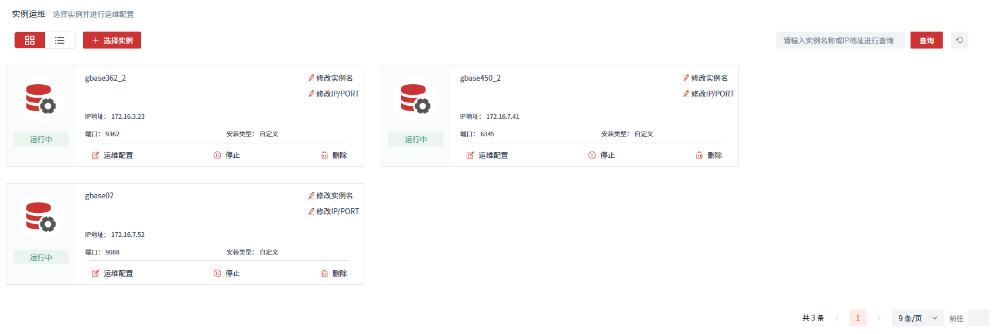Click the next page arrow

[x=879, y=318]
